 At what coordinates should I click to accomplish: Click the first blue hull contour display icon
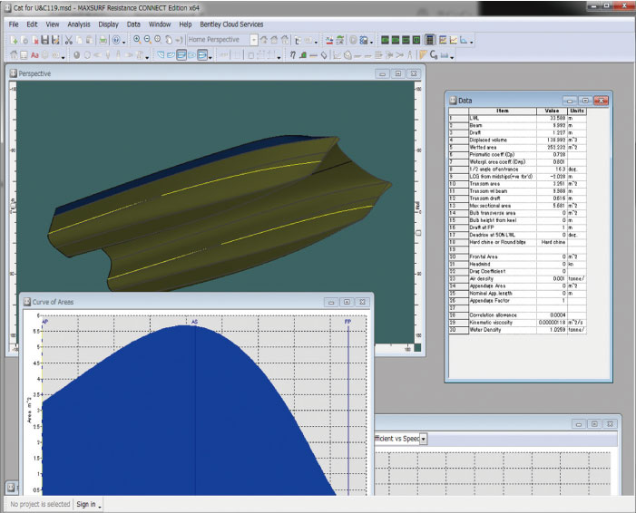(x=161, y=54)
